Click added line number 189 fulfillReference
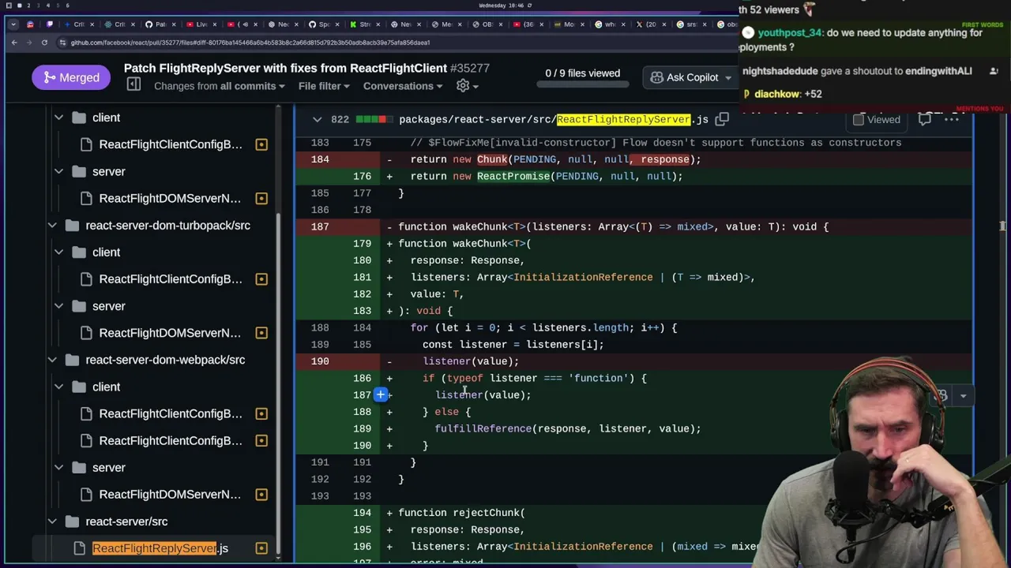This screenshot has width=1011, height=568. click(362, 428)
